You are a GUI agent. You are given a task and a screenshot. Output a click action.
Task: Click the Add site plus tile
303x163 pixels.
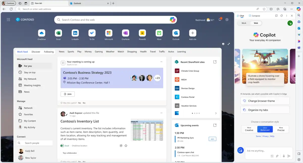coord(193,33)
